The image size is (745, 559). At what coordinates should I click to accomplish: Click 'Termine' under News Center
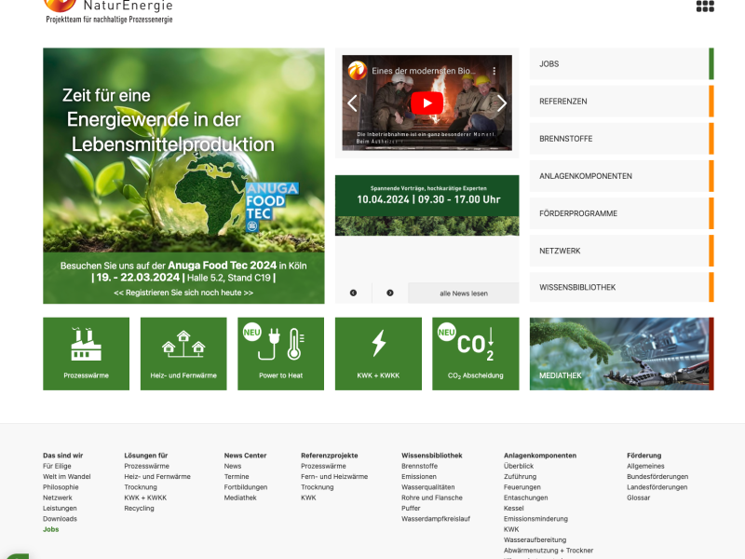pyautogui.click(x=237, y=476)
